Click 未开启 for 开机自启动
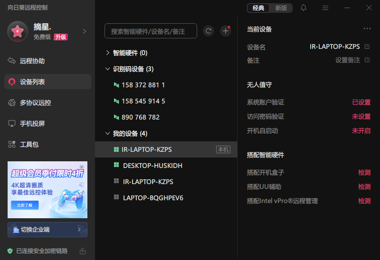Viewport: 380px width, 260px height. click(361, 131)
